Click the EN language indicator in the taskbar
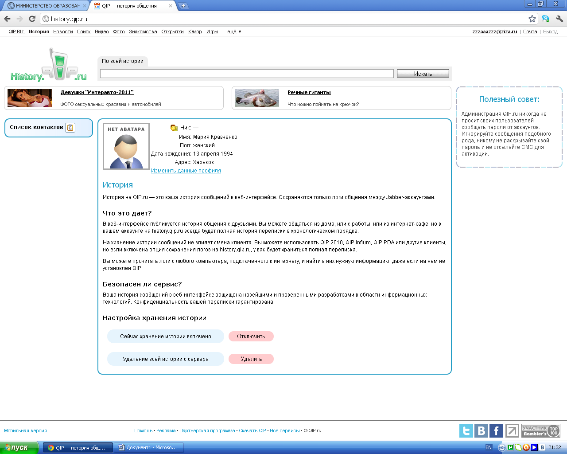This screenshot has width=567, height=454. coord(489,447)
